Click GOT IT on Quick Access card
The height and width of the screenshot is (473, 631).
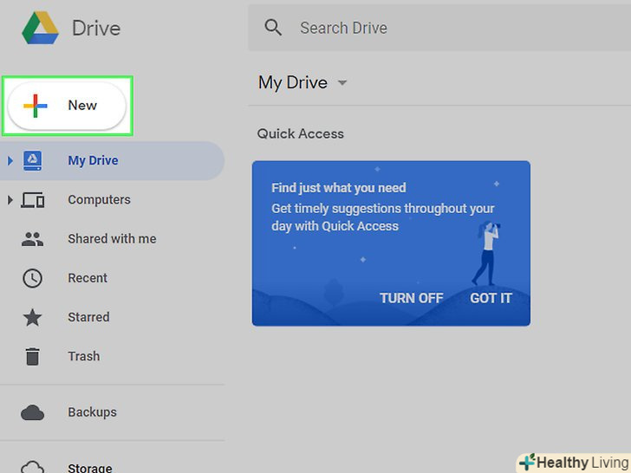tap(491, 298)
